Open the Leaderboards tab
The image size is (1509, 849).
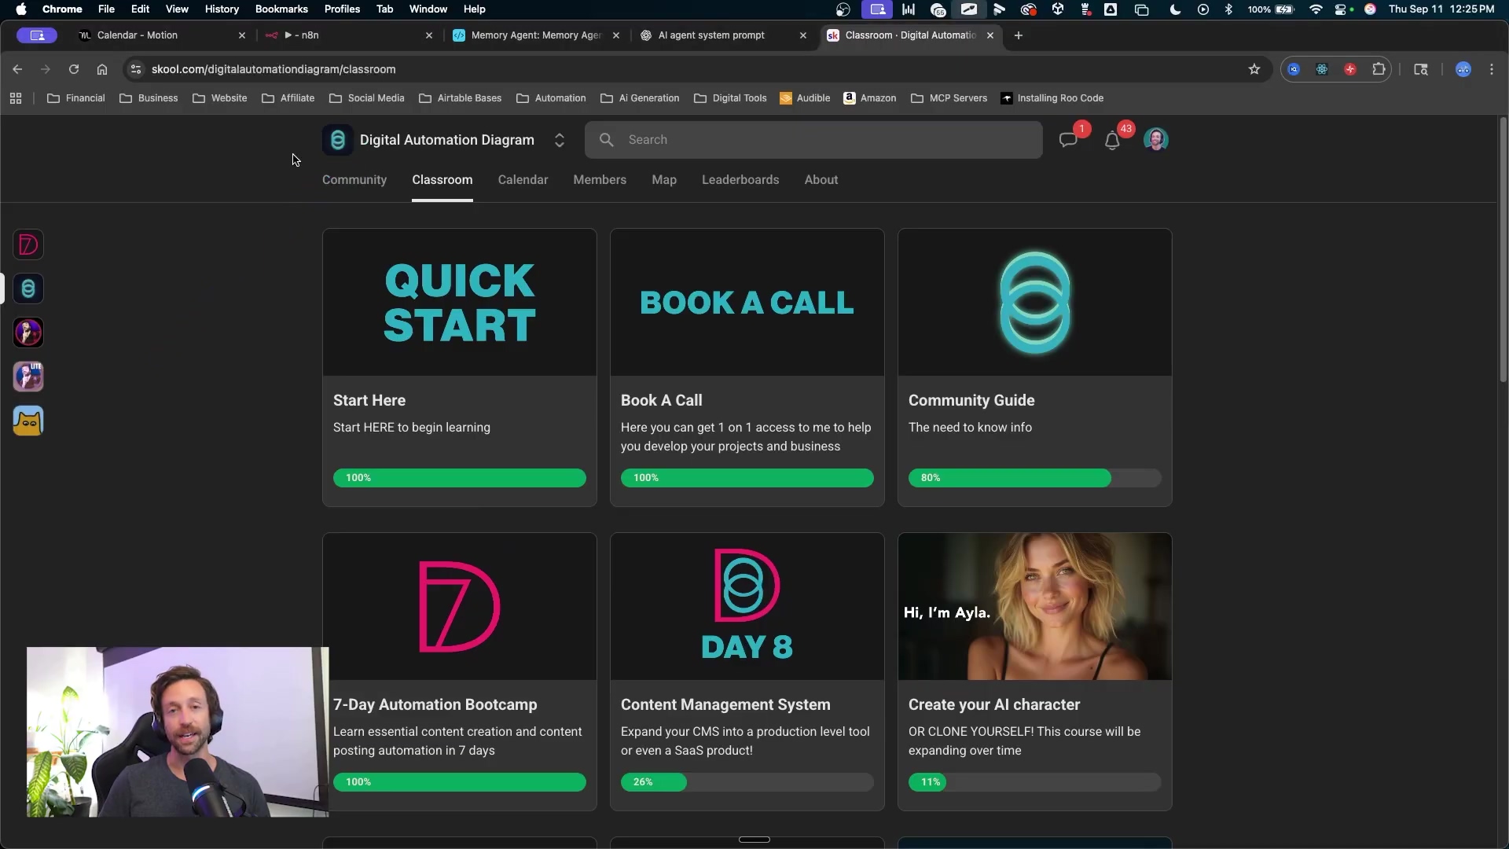point(740,180)
